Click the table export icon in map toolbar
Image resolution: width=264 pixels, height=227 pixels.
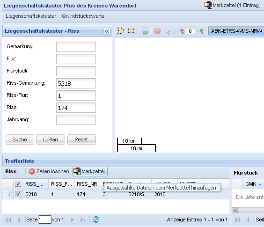point(145,31)
